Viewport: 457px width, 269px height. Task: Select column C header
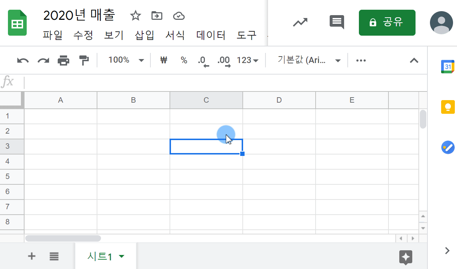coord(206,100)
